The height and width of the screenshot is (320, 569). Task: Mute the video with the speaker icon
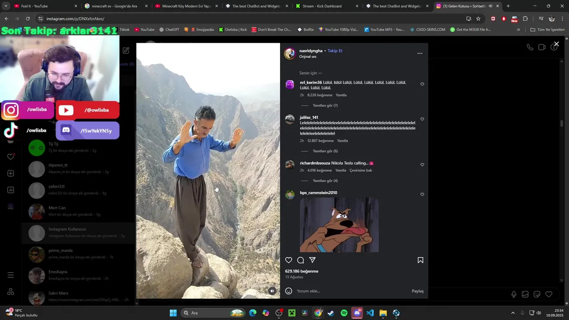click(x=272, y=291)
